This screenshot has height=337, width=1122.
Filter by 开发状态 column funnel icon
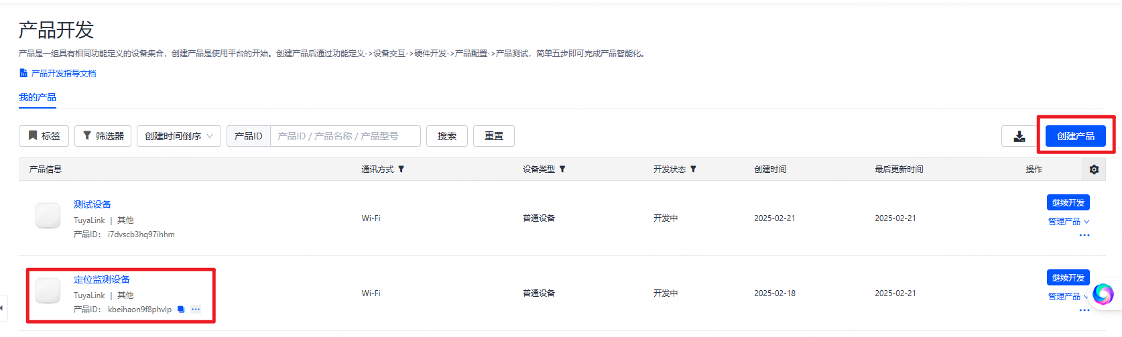coord(693,170)
